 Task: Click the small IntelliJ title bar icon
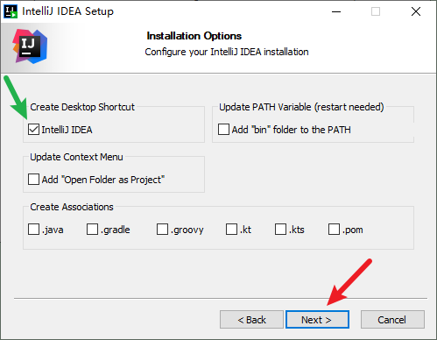[x=11, y=11]
